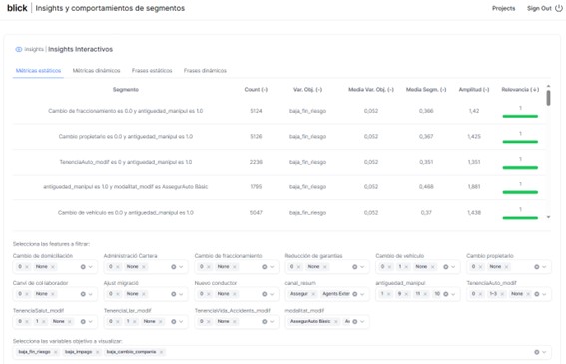Switch to the Métricas estáticos tab
The image size is (566, 364).
coord(38,71)
